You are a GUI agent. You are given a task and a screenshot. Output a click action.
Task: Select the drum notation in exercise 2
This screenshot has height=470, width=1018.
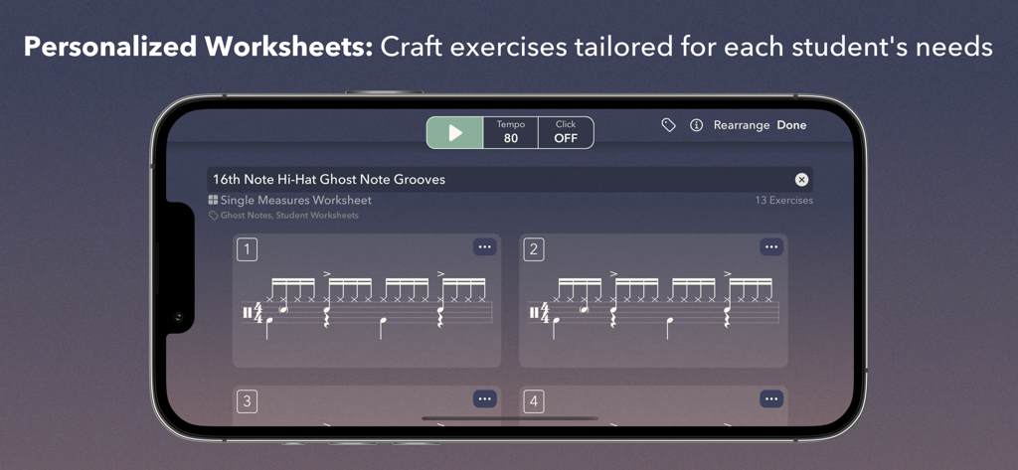point(653,303)
